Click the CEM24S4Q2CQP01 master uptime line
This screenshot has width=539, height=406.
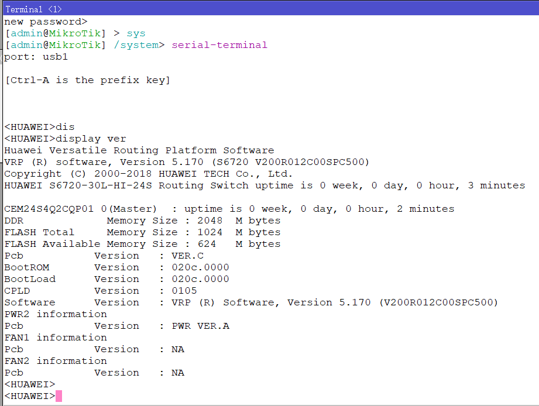click(x=229, y=209)
